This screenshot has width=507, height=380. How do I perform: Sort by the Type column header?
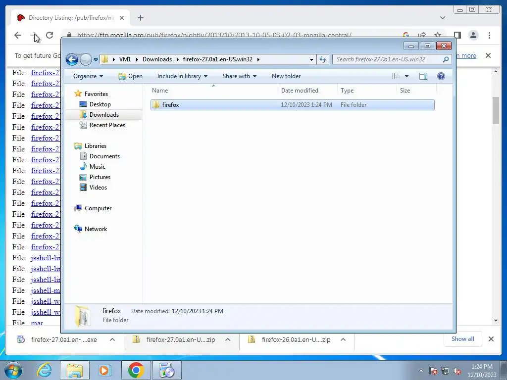(367, 91)
